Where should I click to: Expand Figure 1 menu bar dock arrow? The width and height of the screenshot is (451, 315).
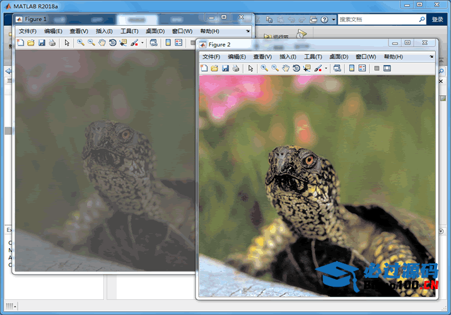tap(248, 30)
